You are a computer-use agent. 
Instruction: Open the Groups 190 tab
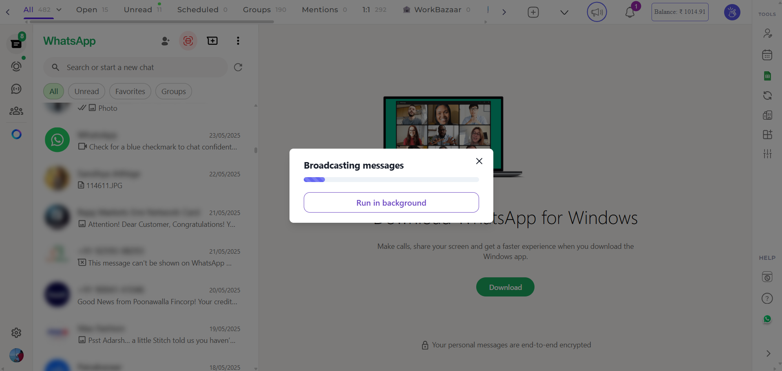pyautogui.click(x=265, y=9)
